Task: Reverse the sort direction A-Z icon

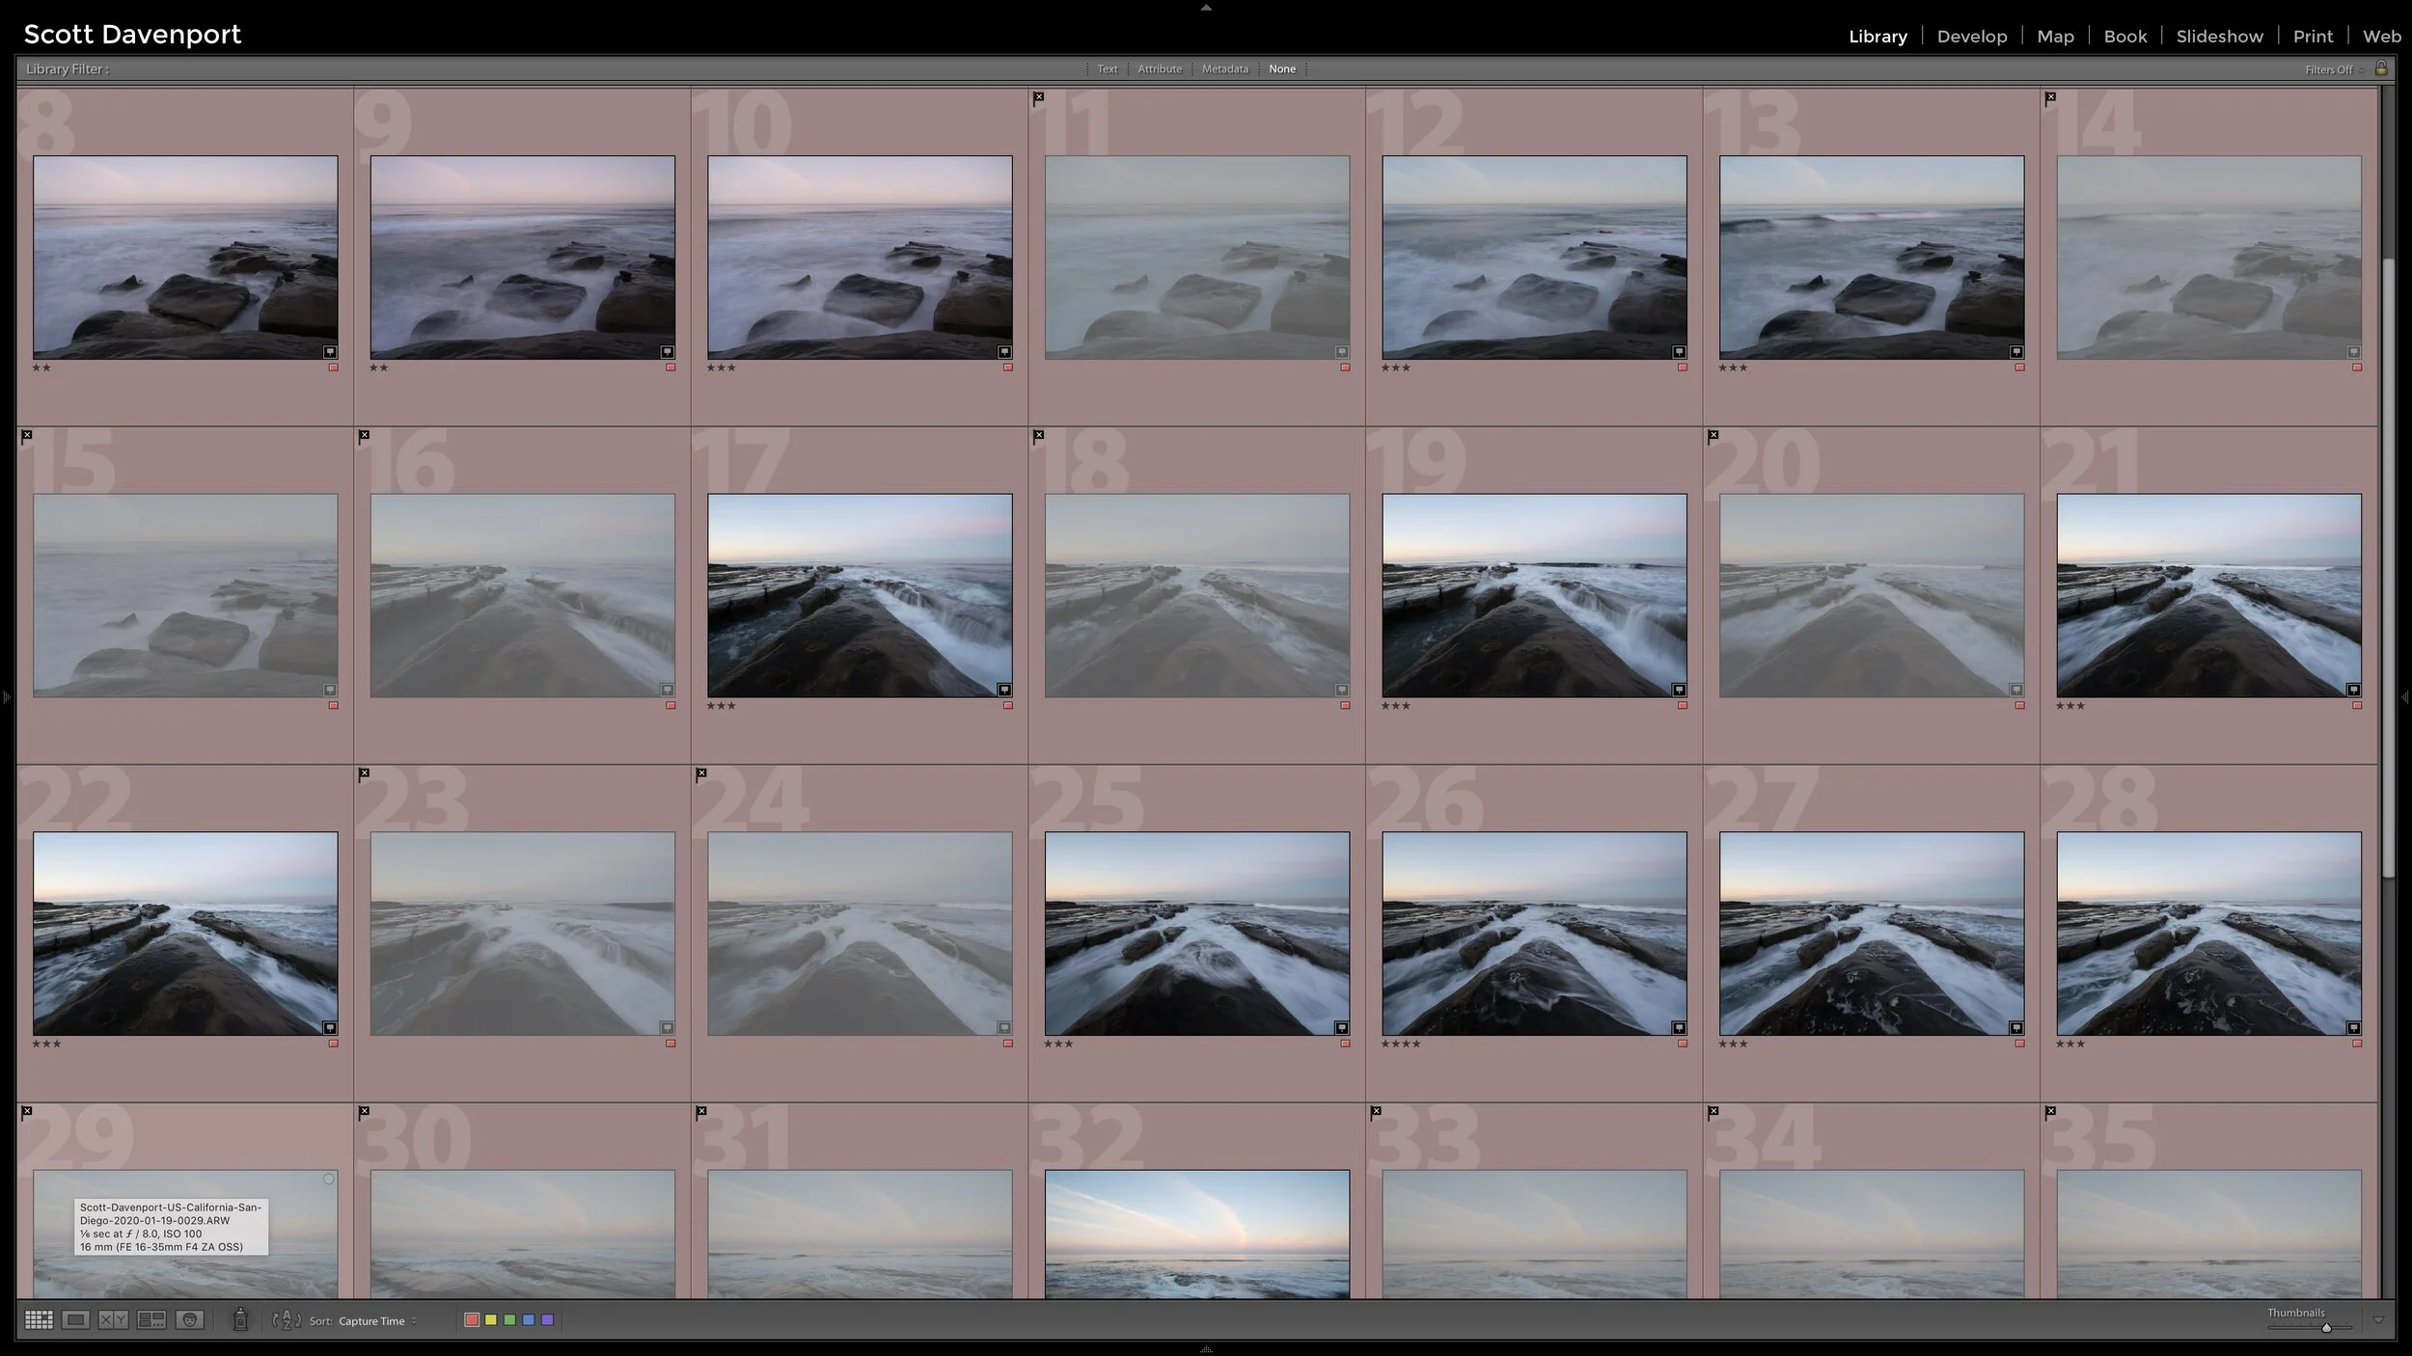Action: 287,1320
